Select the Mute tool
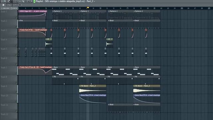The width and height of the screenshot is (213, 120). (17, 1)
